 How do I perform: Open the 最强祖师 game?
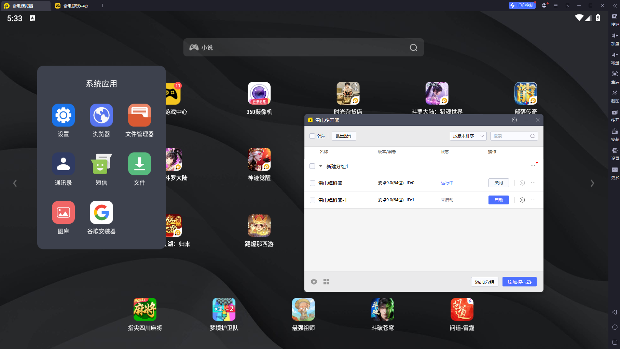[303, 309]
